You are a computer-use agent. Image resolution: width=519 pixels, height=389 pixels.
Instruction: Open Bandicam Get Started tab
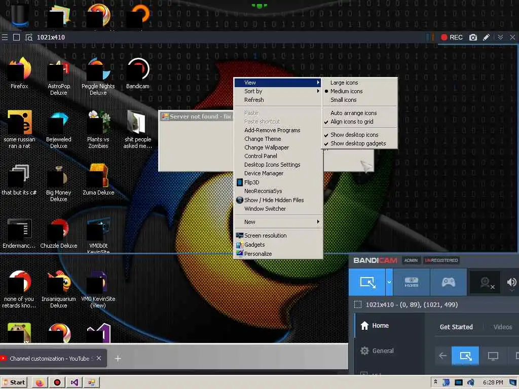(456, 327)
